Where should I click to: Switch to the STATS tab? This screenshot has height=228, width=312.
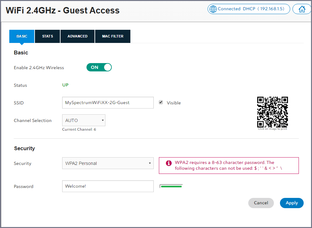tap(47, 36)
